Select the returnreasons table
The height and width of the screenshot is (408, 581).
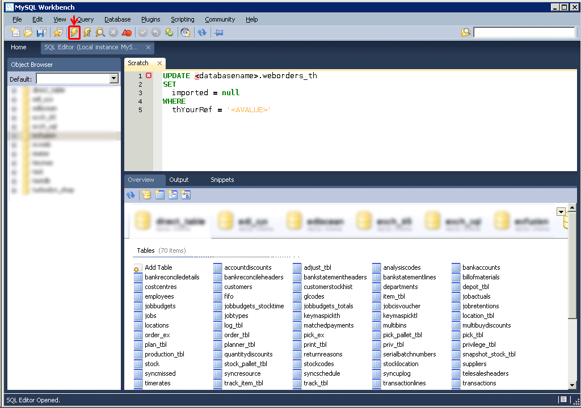click(318, 354)
